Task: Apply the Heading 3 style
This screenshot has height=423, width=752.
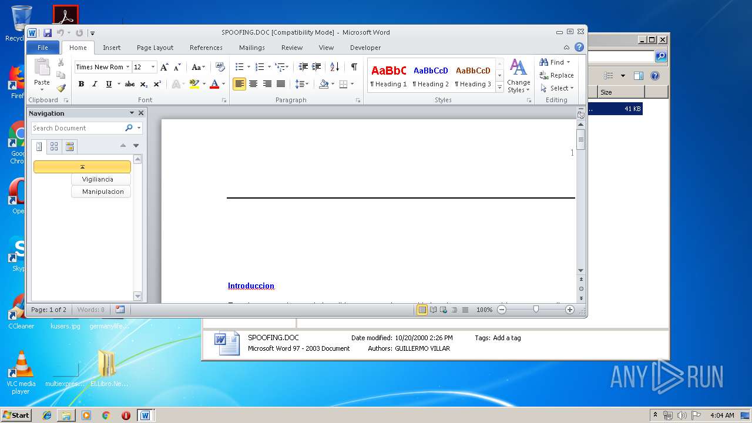Action: (473, 76)
